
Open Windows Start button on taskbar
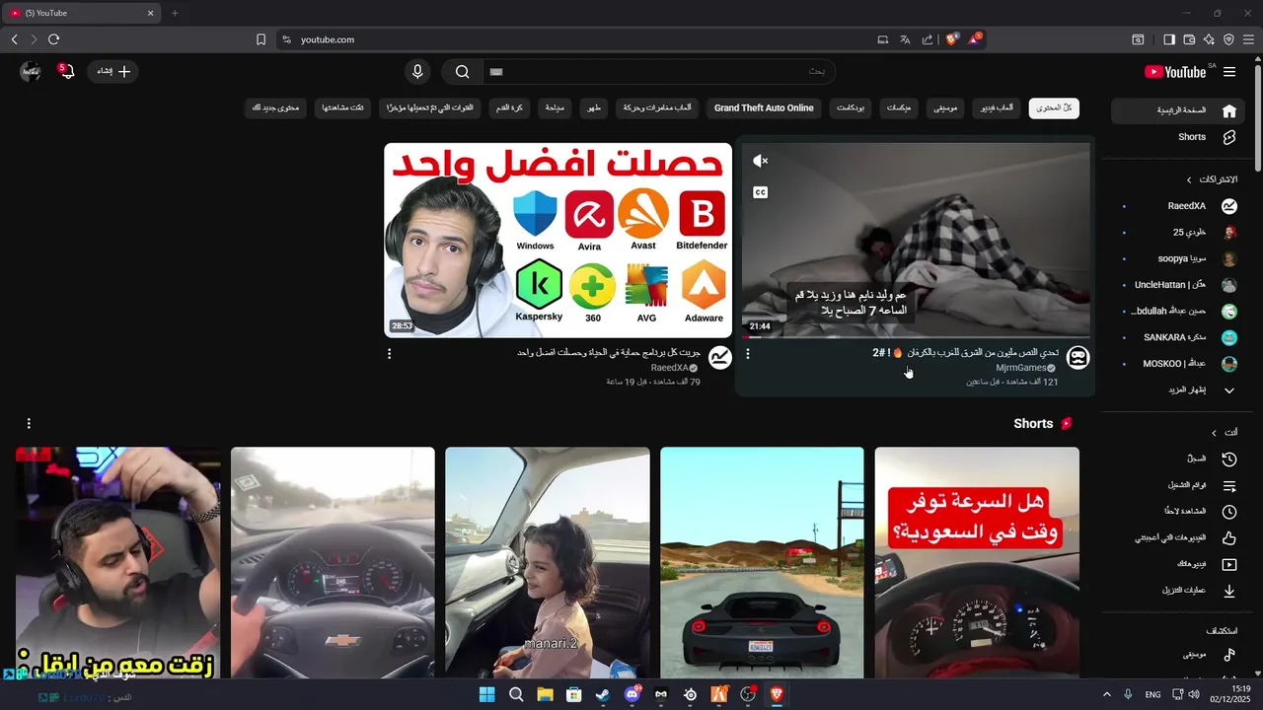[x=486, y=695]
